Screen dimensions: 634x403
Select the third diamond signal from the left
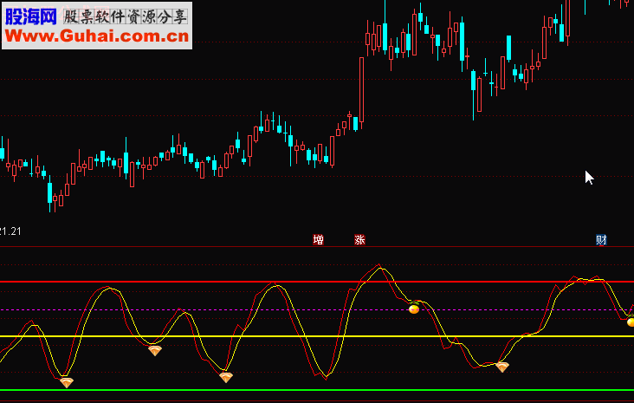(226, 378)
